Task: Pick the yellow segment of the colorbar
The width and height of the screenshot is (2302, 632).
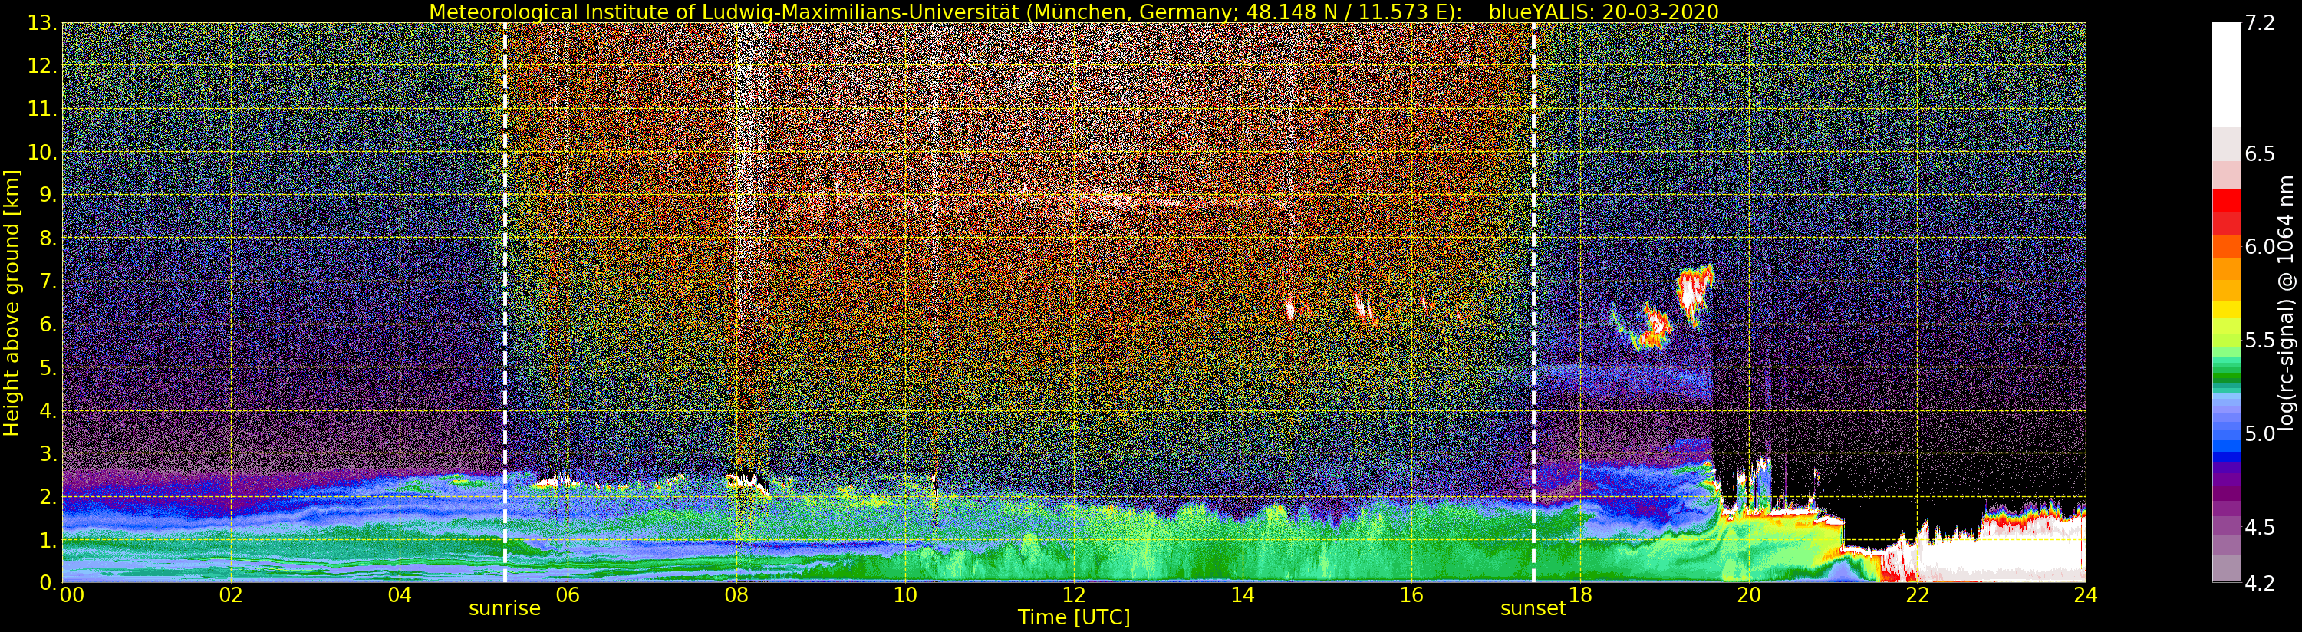Action: 2226,309
